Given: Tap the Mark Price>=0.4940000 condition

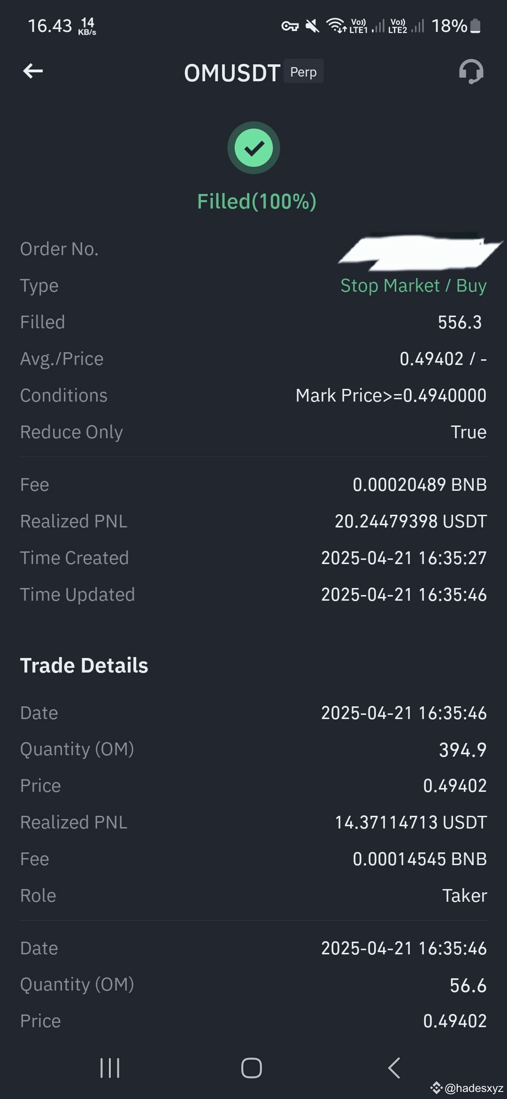Looking at the screenshot, I should pyautogui.click(x=391, y=395).
